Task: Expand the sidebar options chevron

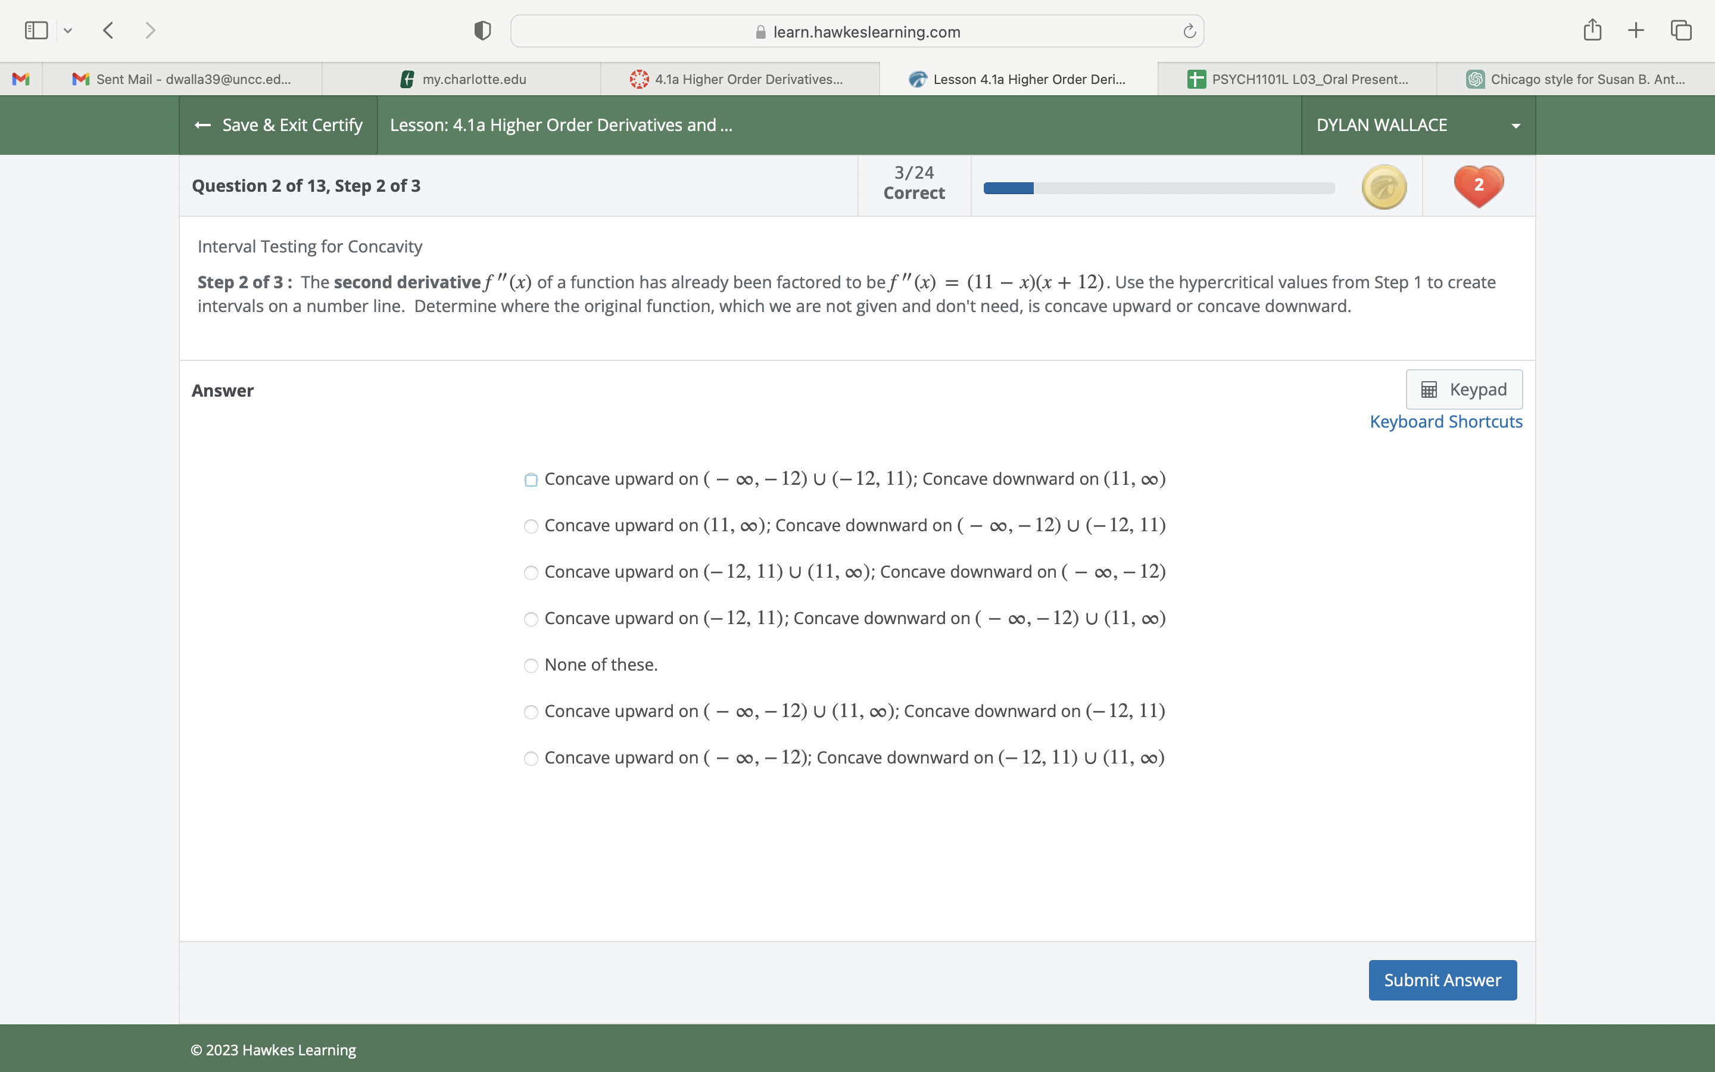Action: [68, 30]
